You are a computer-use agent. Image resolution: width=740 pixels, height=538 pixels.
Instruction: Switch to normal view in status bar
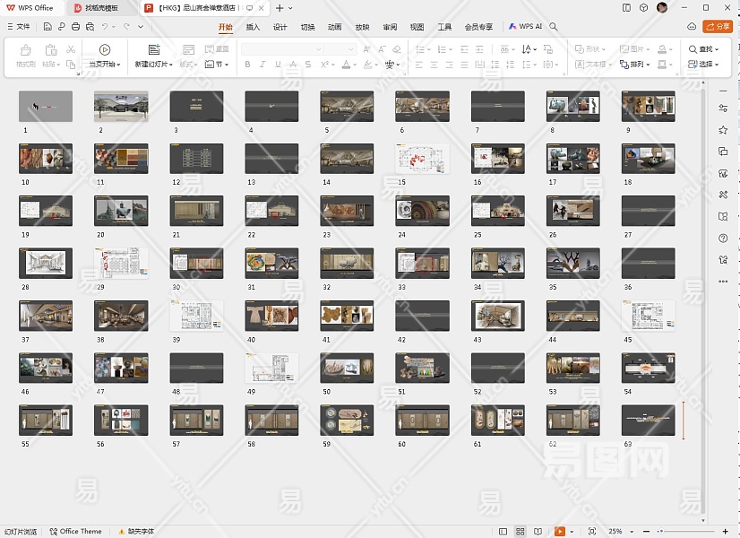tap(502, 532)
